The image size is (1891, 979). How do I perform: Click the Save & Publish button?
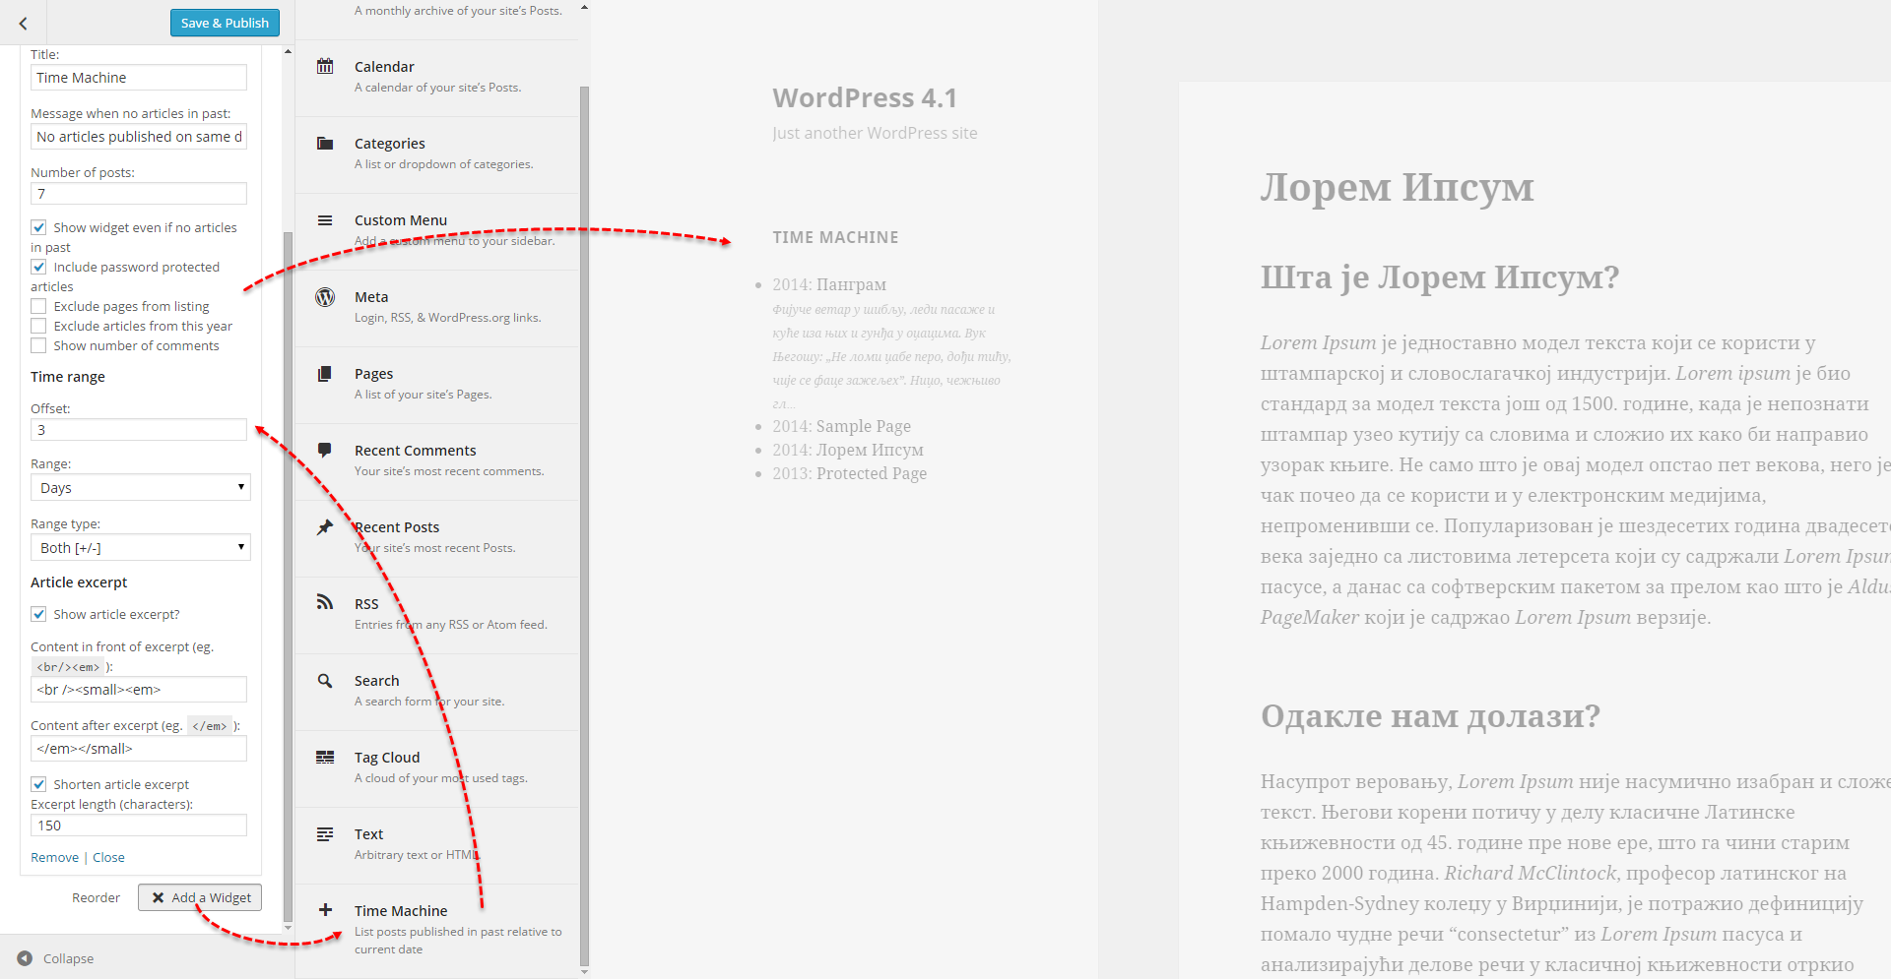[x=225, y=23]
